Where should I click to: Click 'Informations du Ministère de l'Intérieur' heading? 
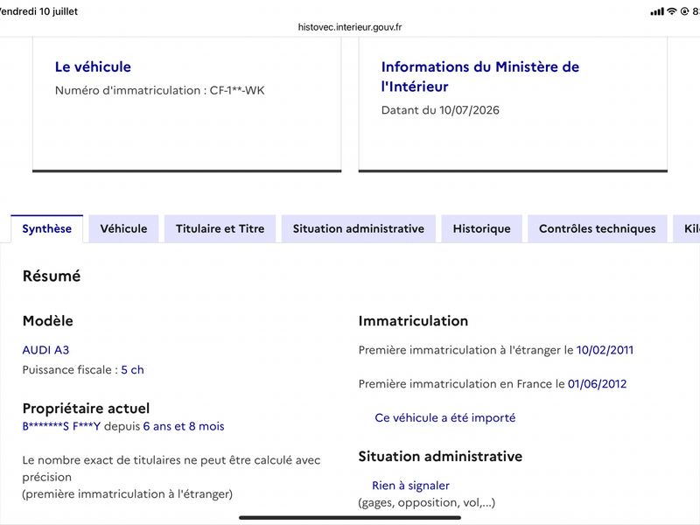click(480, 76)
